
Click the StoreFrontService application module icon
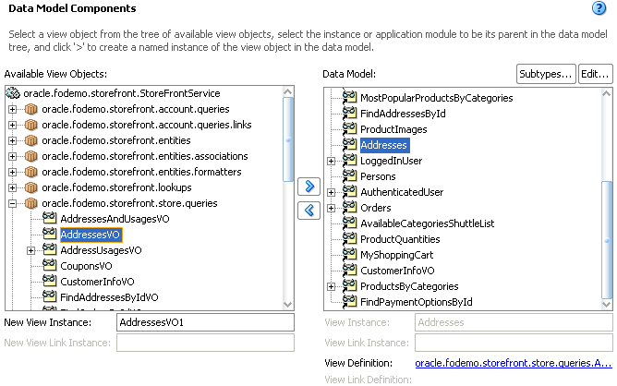[x=13, y=93]
